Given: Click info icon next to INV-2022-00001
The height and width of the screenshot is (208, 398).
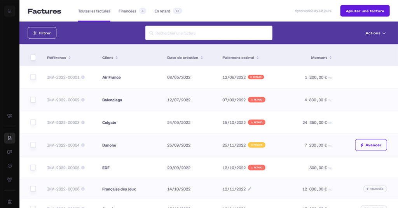Looking at the screenshot, I should coord(83,77).
